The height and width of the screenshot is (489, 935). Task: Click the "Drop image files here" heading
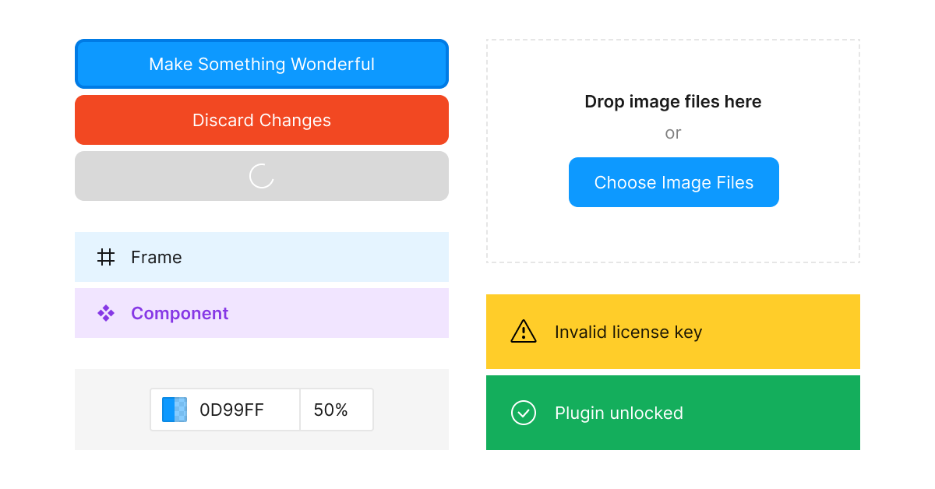click(673, 101)
